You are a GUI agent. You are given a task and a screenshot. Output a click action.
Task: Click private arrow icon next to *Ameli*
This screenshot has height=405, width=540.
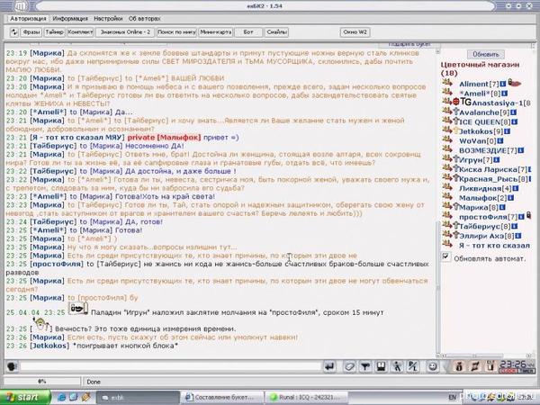pyautogui.click(x=447, y=93)
